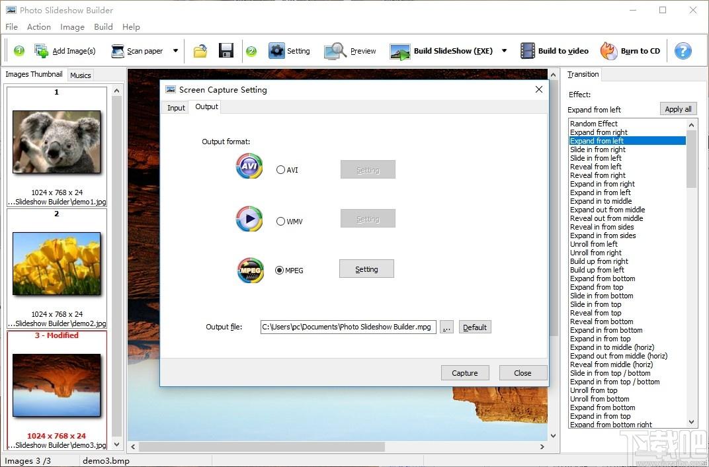Select "Build up from right" effect
The height and width of the screenshot is (467, 709).
coord(628,261)
